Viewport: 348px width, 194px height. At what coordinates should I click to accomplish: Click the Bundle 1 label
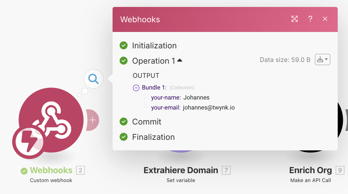click(154, 88)
